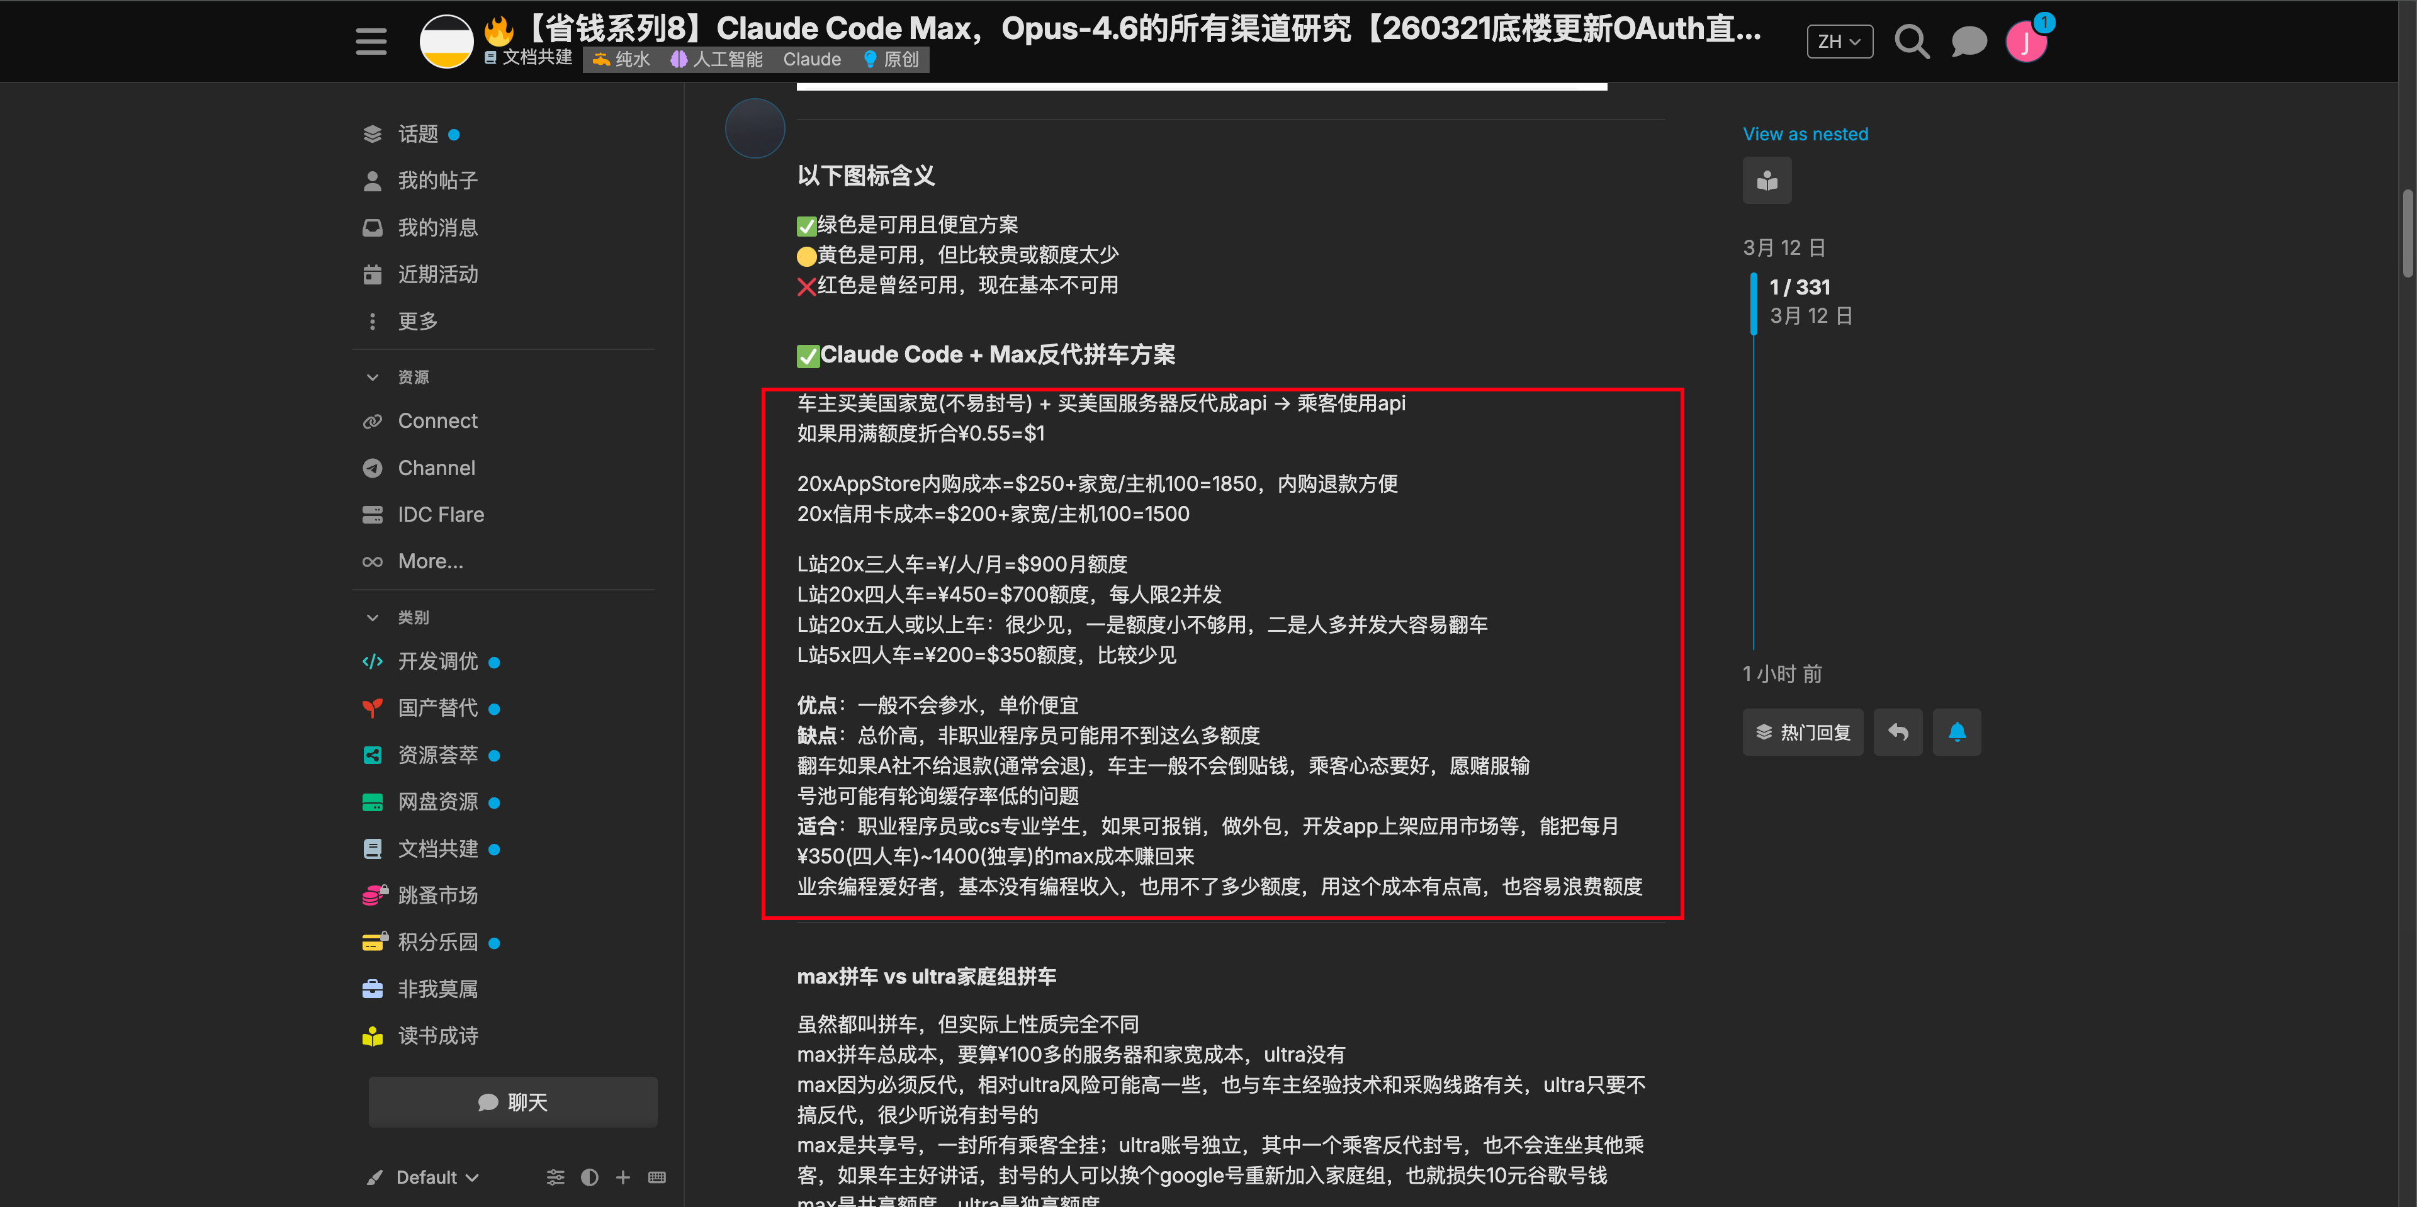The height and width of the screenshot is (1207, 2417).
Task: Open 我的帖子 in sidebar
Action: coord(437,180)
